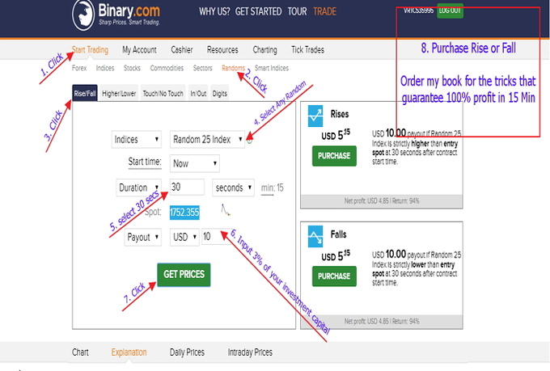Open the Random 25 Index dropdown
Viewport: 550px width, 371px height.
click(x=207, y=140)
